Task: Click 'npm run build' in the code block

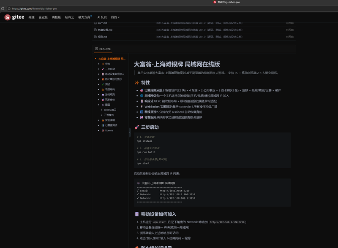Action: (x=146, y=152)
